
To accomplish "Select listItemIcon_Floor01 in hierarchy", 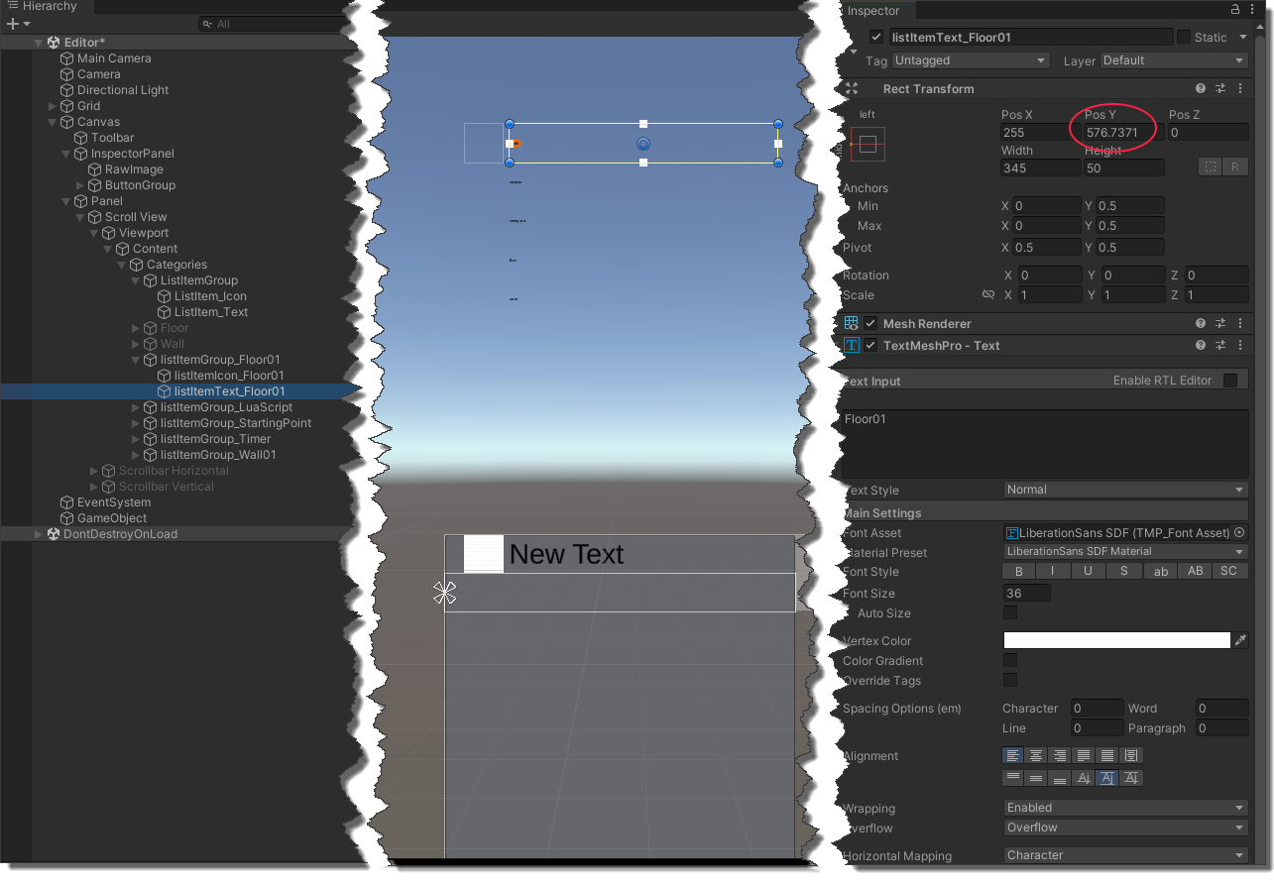I will tap(229, 376).
